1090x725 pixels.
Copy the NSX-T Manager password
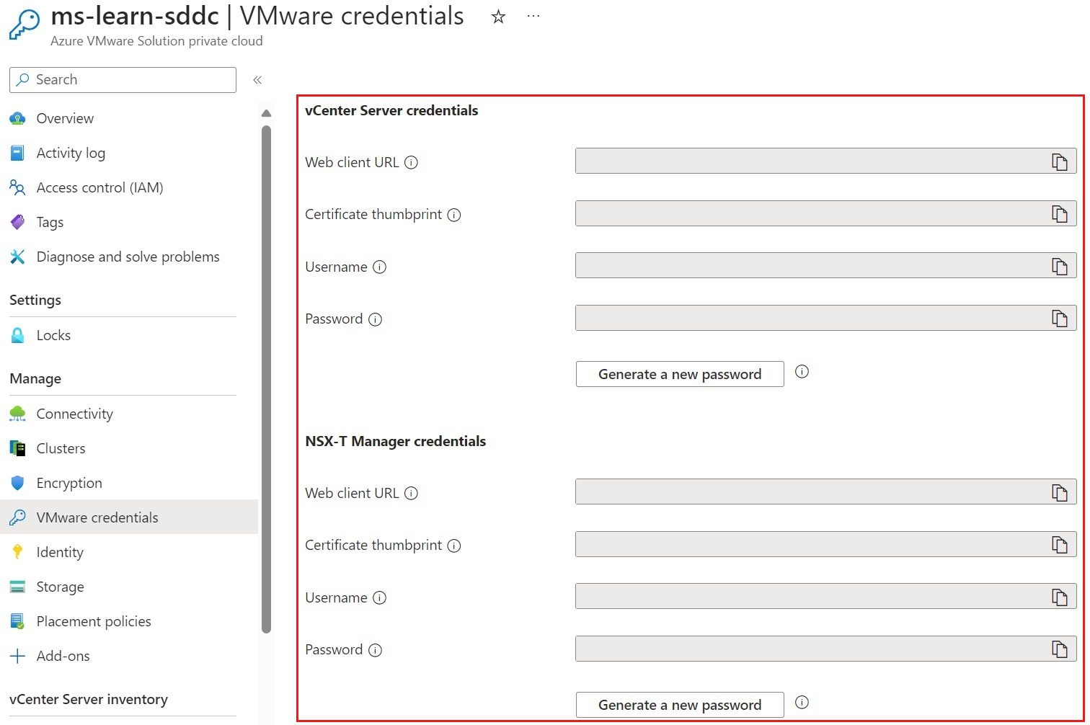coord(1060,649)
